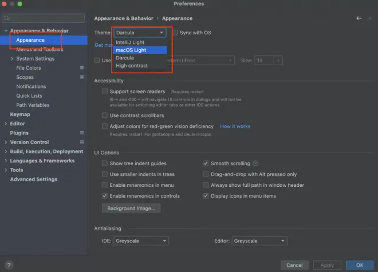Disable Smooth scrolling checkbox
378x272 pixels.
click(206, 163)
